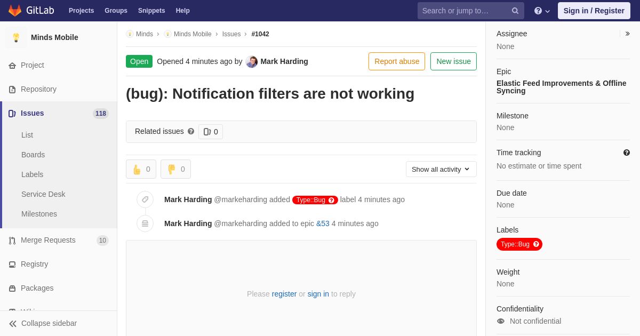Click the New issue button
Viewport: 640px width, 336px height.
pyautogui.click(x=453, y=61)
